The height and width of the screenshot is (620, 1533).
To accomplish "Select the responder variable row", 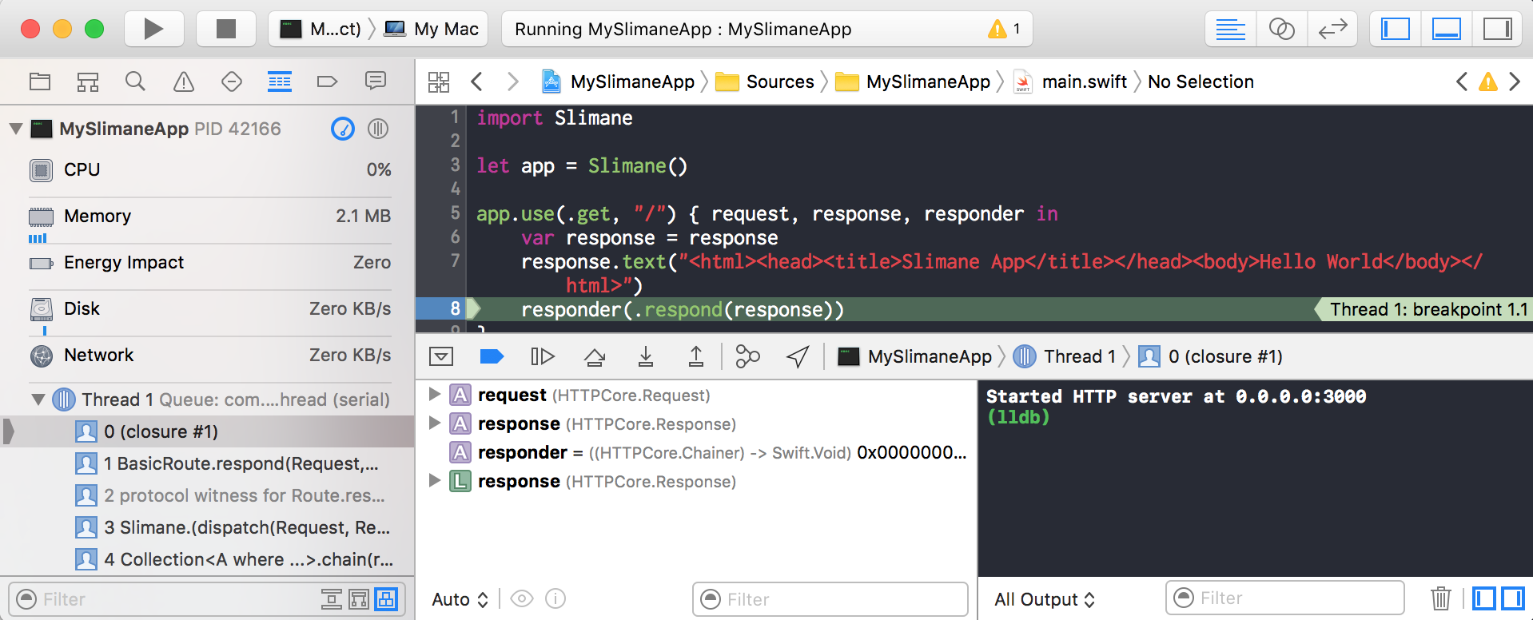I will point(697,452).
